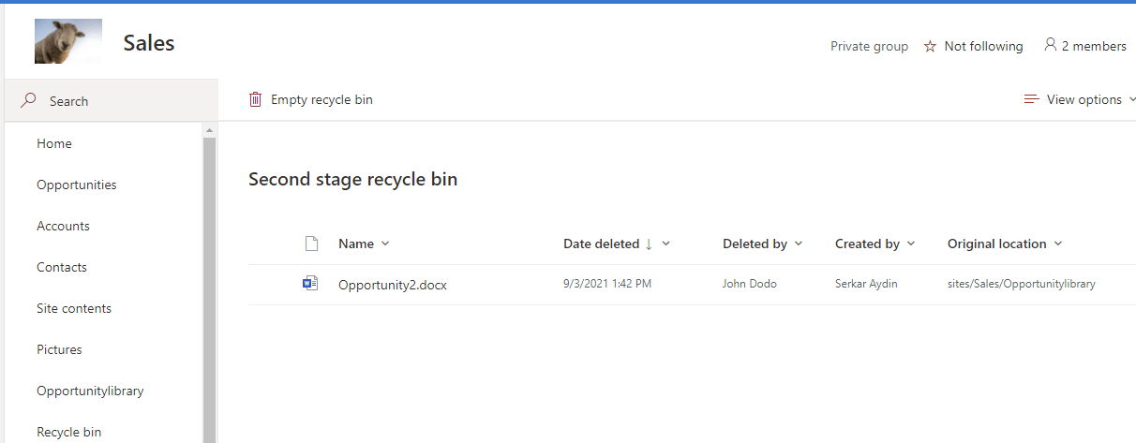Click the trash icon for Empty recycle bin
Image resolution: width=1136 pixels, height=443 pixels.
(x=256, y=99)
